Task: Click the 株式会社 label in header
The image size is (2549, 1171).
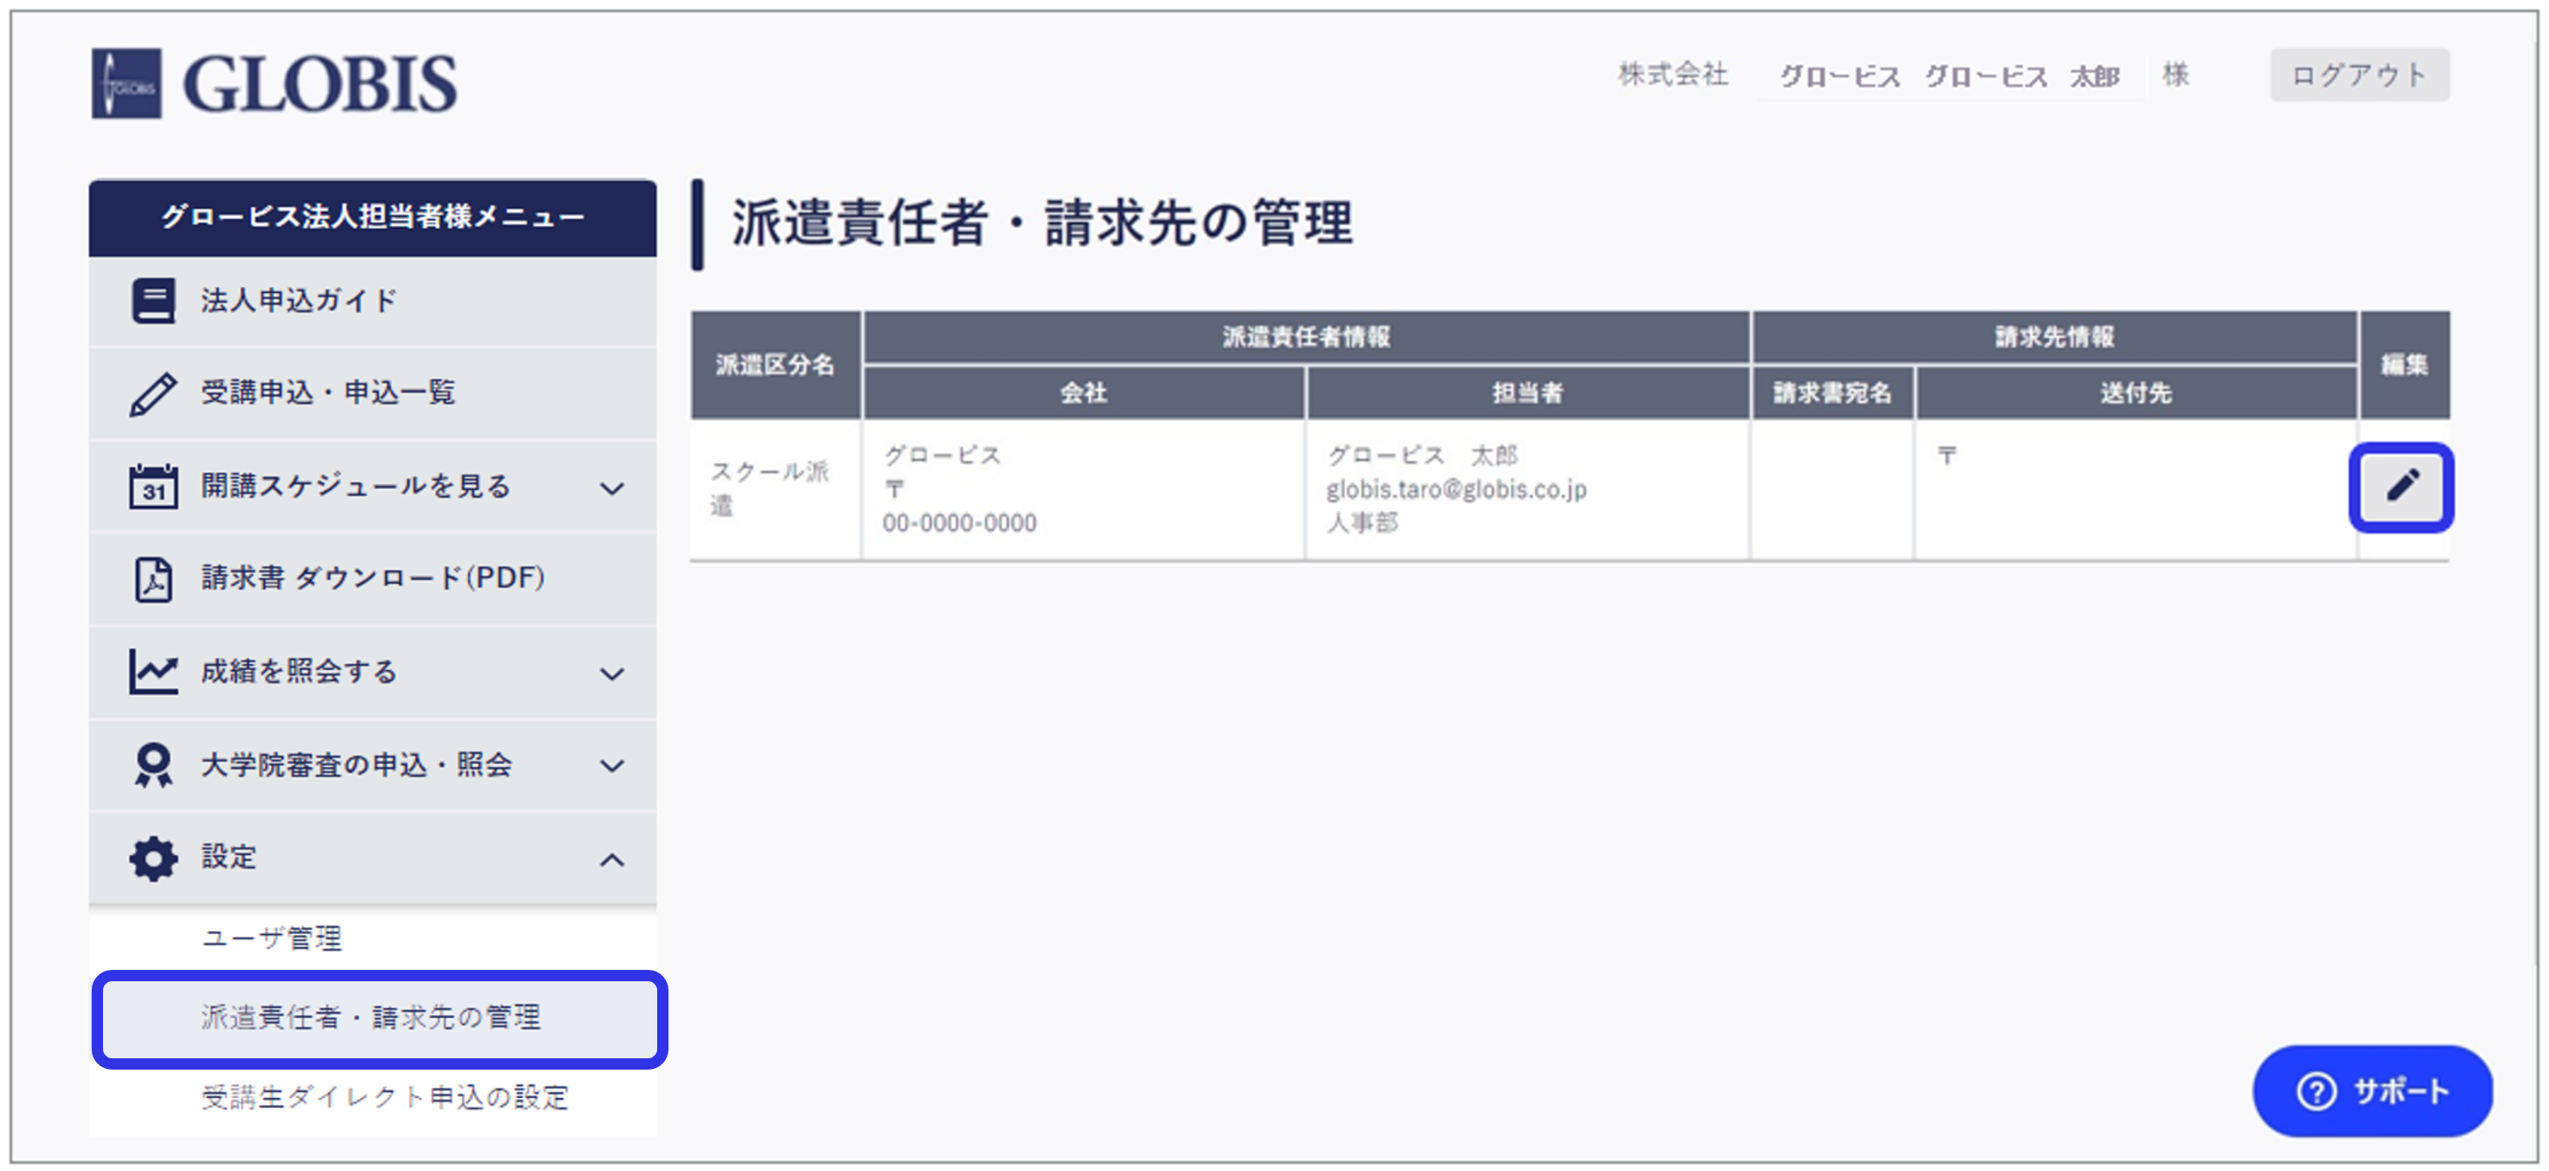Action: 1674,75
